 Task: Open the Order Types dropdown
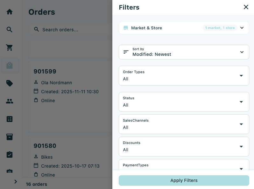click(x=184, y=76)
